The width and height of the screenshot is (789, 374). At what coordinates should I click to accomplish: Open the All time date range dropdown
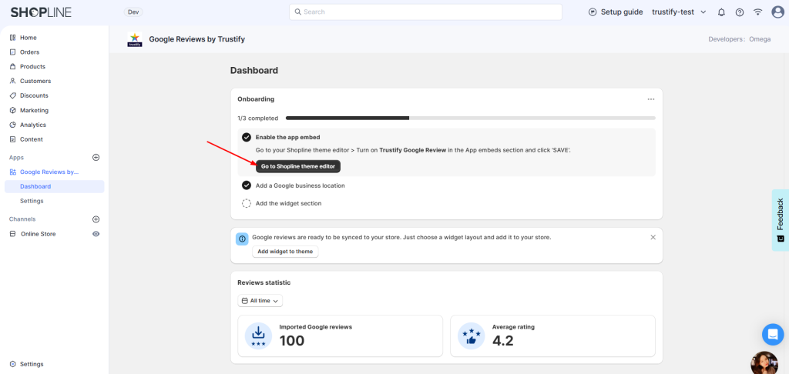(x=260, y=301)
